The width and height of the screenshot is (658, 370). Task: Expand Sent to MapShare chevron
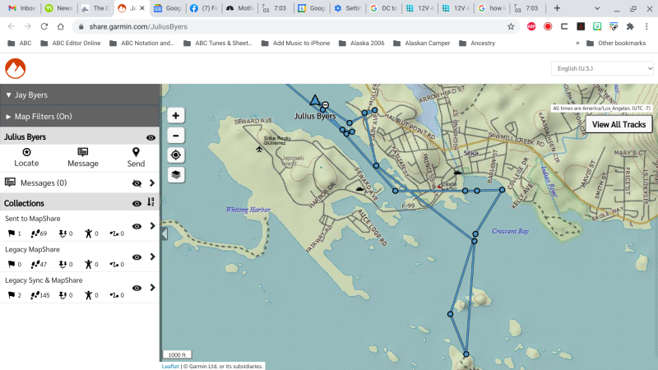point(152,225)
